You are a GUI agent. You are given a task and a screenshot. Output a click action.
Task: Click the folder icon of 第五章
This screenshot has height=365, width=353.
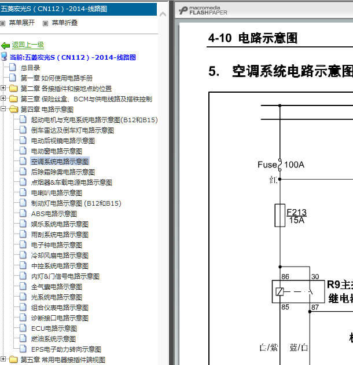coord(13,360)
